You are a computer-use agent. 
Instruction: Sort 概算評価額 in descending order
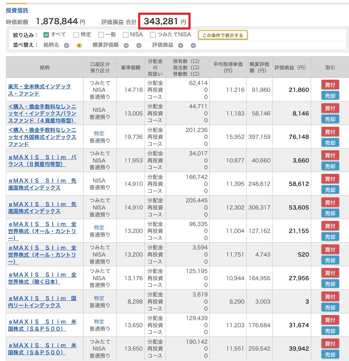pos(126,46)
